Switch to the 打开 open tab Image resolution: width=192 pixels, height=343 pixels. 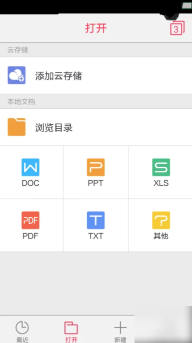(71, 332)
